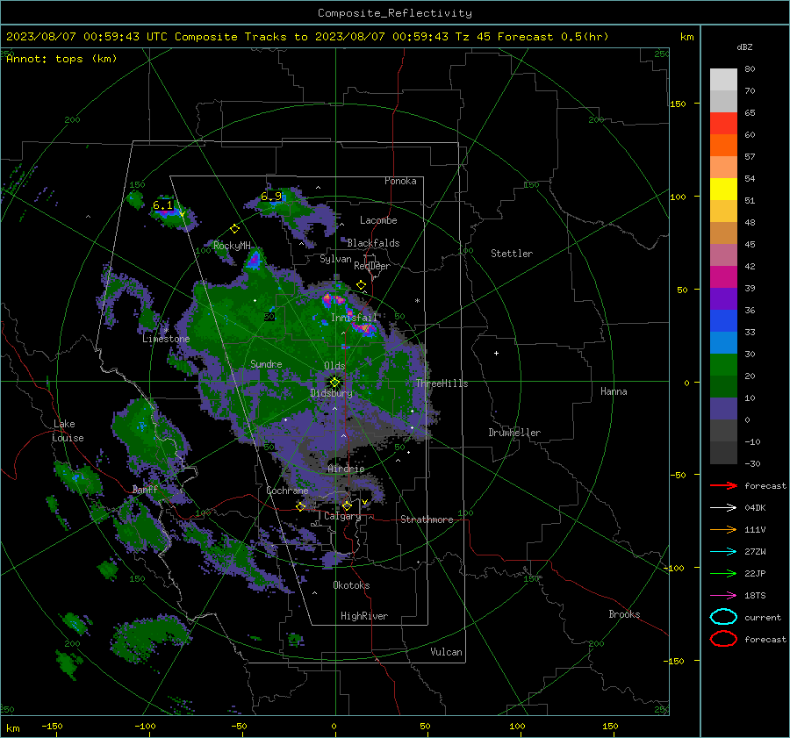This screenshot has width=790, height=738.
Task: Click the yellow diamond marker below Cochrane
Action: click(x=301, y=506)
